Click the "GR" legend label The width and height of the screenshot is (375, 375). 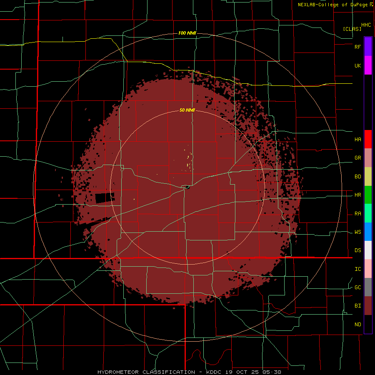(x=357, y=158)
